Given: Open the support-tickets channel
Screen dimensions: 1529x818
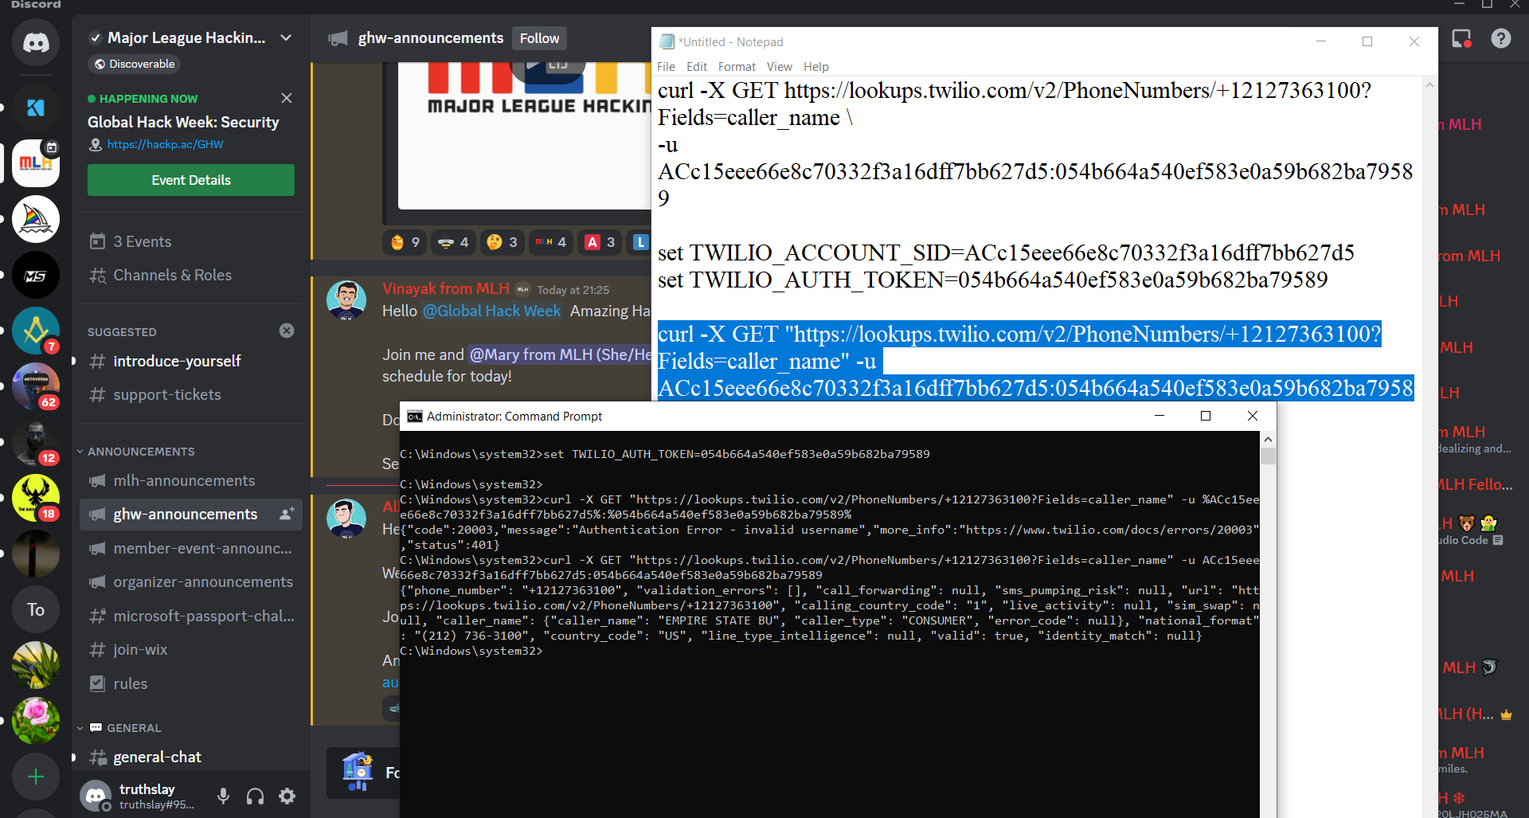Looking at the screenshot, I should pyautogui.click(x=191, y=394).
